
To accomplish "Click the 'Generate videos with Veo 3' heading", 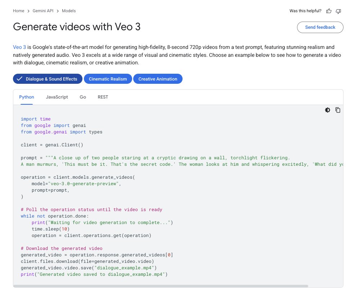I will coord(77,27).
